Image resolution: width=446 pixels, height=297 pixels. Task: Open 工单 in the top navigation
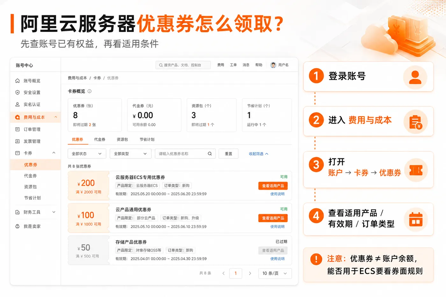click(x=234, y=65)
